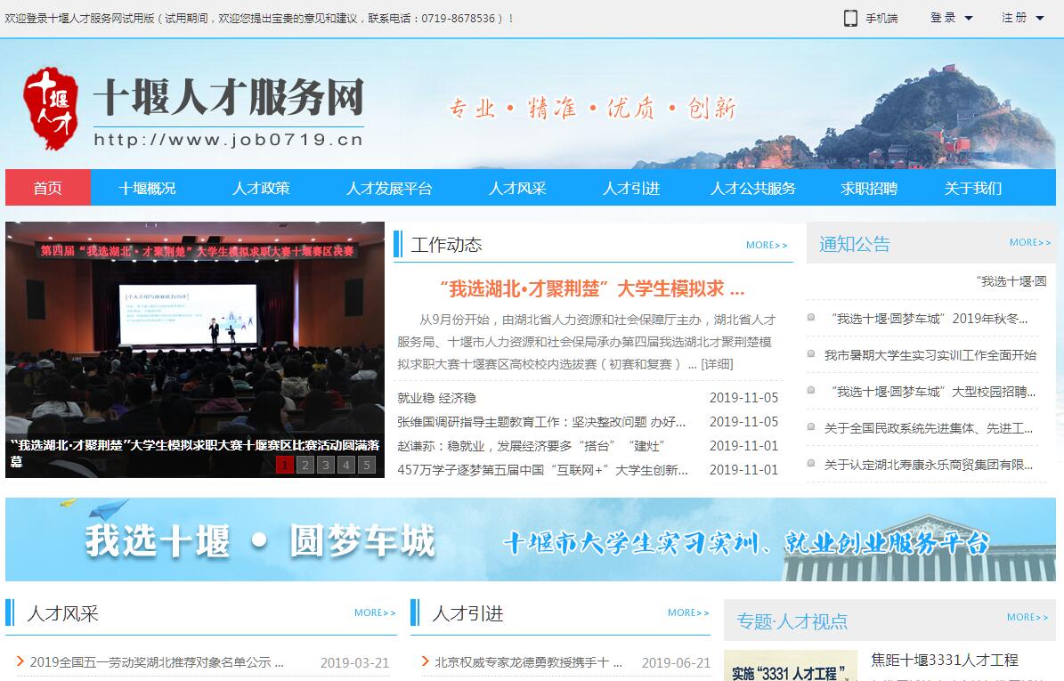Click MORE>> beside 工作动态 heading
This screenshot has height=681, width=1064.
coord(767,245)
